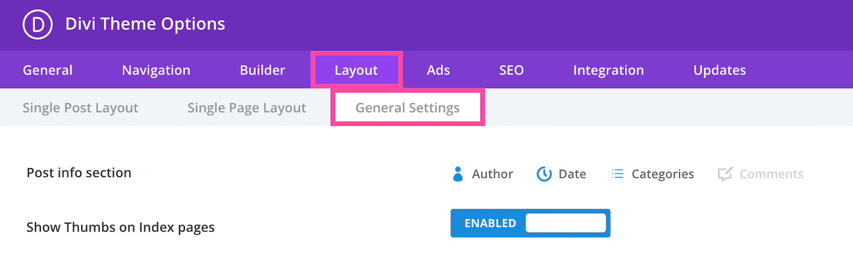The width and height of the screenshot is (853, 269).
Task: Open the Builder tab
Action: pyautogui.click(x=263, y=70)
